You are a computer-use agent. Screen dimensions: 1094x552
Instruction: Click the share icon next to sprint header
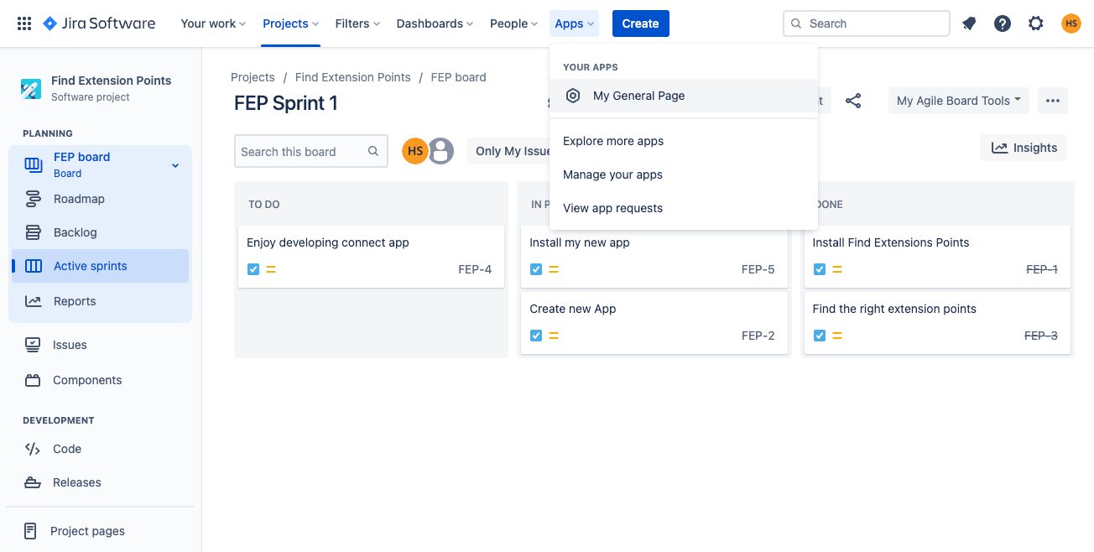point(853,101)
